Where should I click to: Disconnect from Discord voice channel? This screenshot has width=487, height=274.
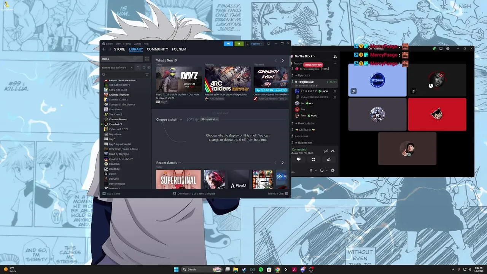333,151
